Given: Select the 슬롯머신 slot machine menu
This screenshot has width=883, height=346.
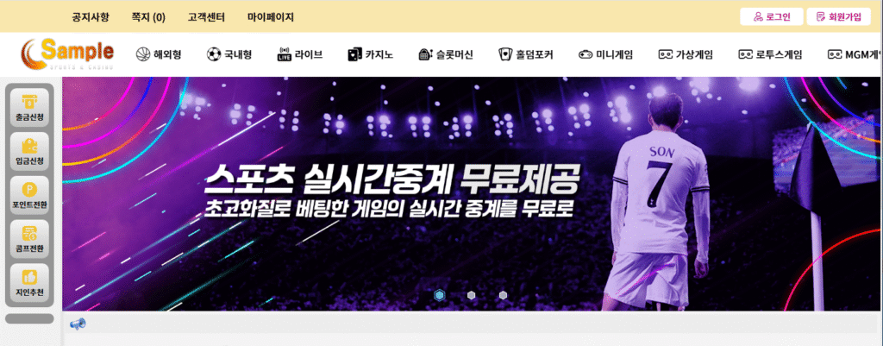Looking at the screenshot, I should coord(446,54).
